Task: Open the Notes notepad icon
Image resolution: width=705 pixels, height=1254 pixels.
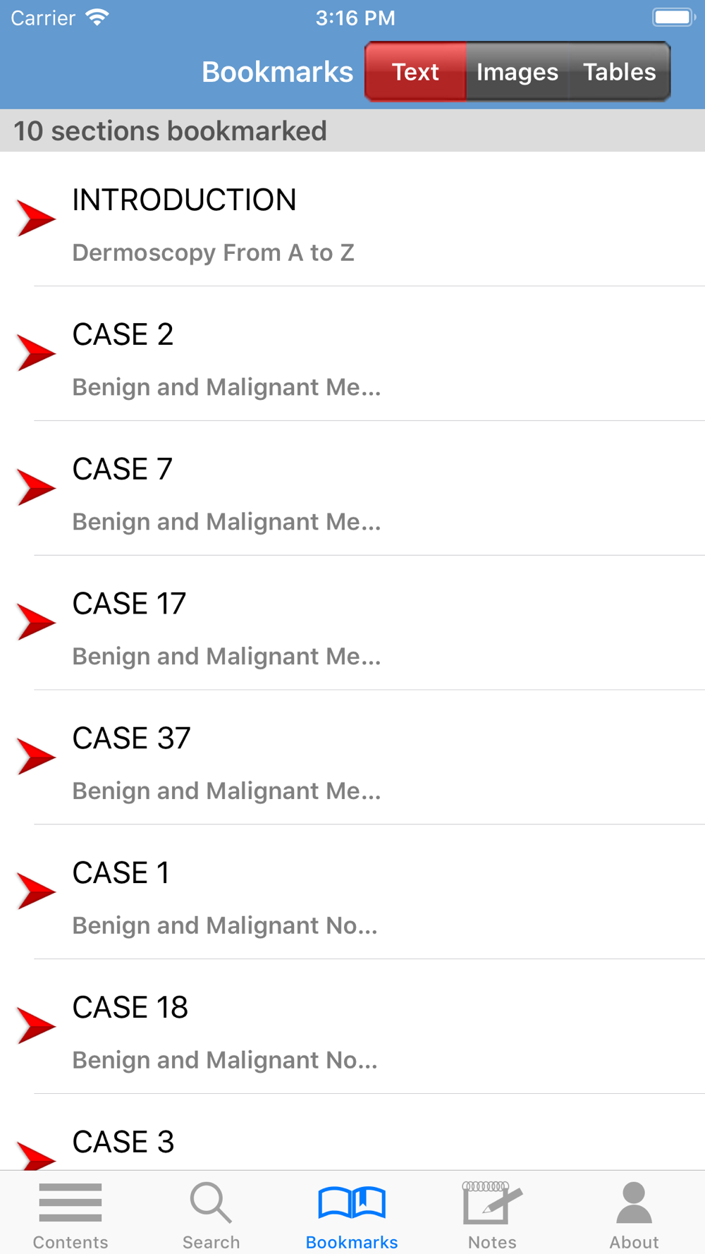Action: (x=492, y=1202)
